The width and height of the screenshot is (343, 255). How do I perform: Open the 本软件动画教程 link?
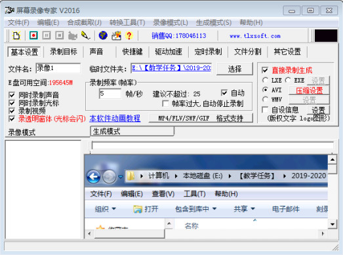pyautogui.click(x=115, y=118)
